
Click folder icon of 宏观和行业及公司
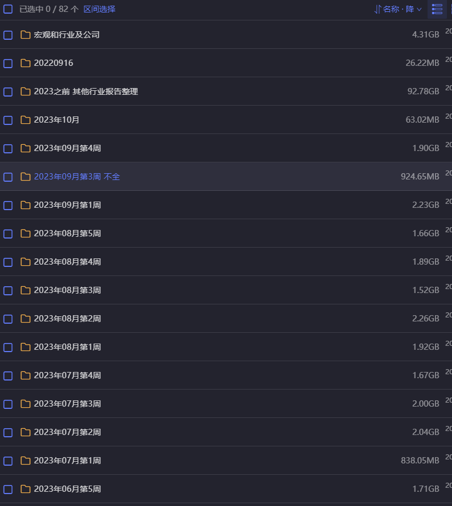tap(26, 35)
